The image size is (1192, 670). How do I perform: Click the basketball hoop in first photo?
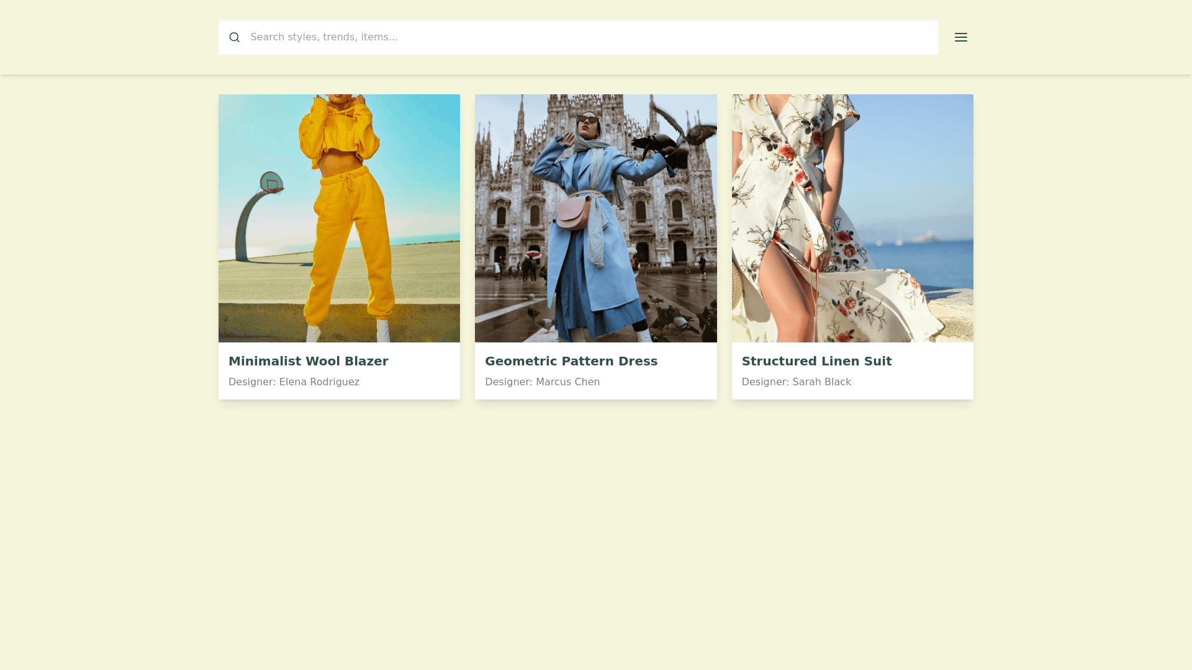point(271,184)
